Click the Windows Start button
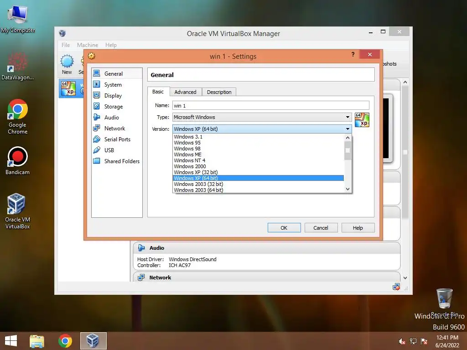The width and height of the screenshot is (467, 350). 11,341
